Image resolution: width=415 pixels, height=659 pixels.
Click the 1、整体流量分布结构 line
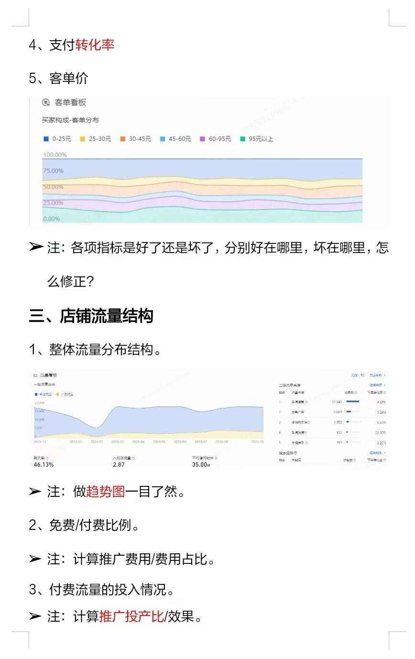click(x=95, y=350)
